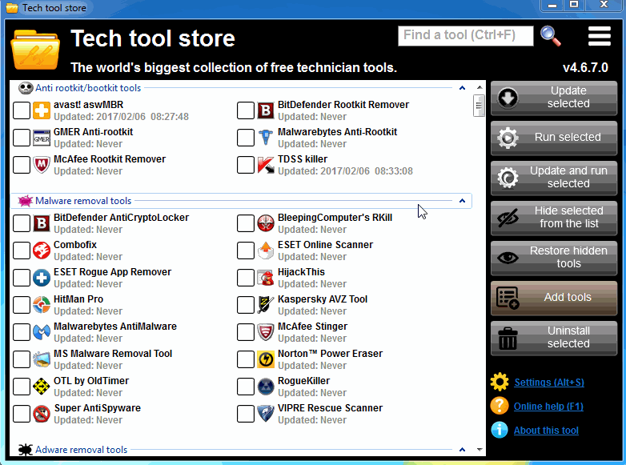The height and width of the screenshot is (465, 626).
Task: Open the Settings (Alt+S) link
Action: [548, 383]
